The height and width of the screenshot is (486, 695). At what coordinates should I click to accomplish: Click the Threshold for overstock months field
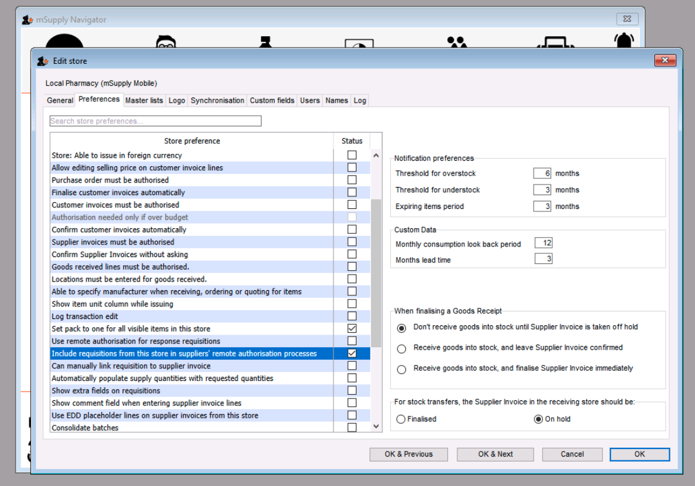pyautogui.click(x=542, y=173)
